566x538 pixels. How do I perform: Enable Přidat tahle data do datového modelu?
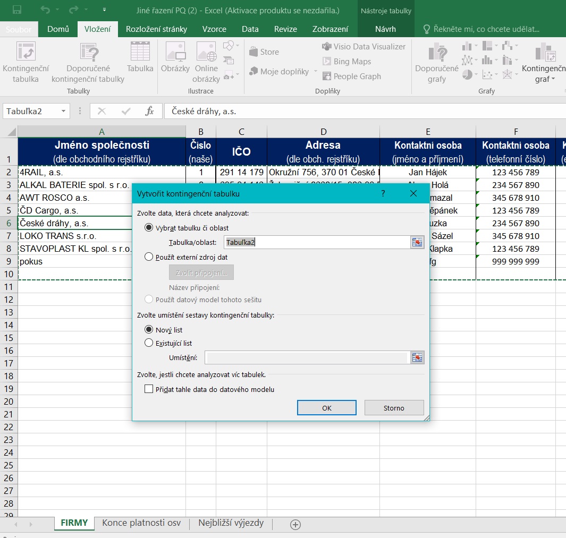click(x=149, y=389)
